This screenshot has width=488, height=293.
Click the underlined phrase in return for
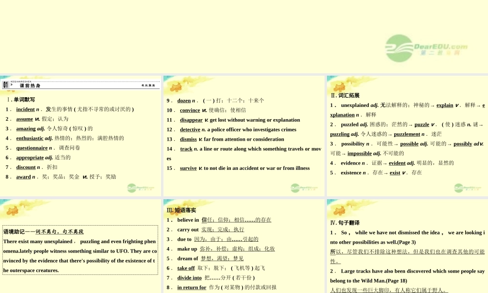pos(192,288)
